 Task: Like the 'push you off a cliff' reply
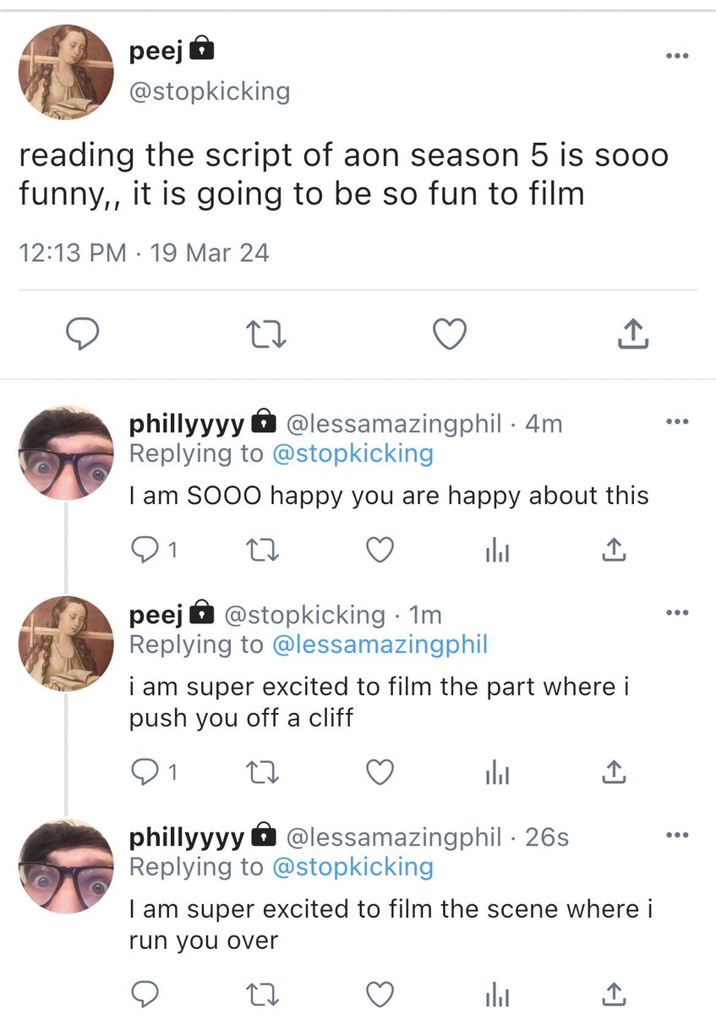click(x=380, y=771)
